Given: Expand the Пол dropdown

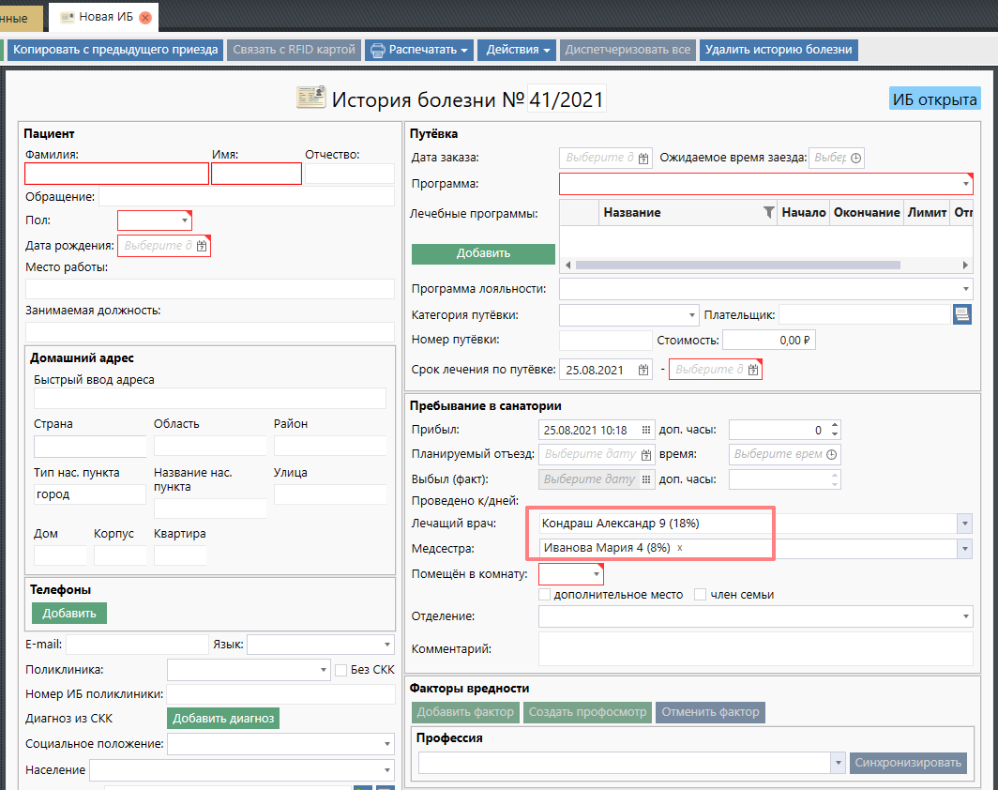Looking at the screenshot, I should pos(184,221).
